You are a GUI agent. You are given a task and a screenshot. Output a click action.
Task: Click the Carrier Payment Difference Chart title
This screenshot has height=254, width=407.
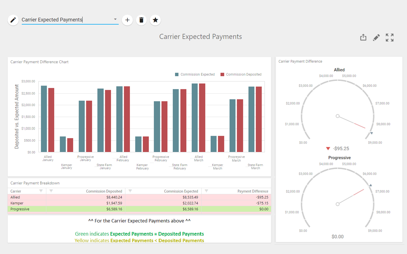pyautogui.click(x=39, y=62)
